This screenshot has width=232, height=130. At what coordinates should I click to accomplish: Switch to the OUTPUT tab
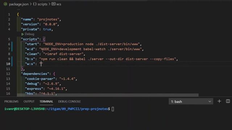click(29, 101)
